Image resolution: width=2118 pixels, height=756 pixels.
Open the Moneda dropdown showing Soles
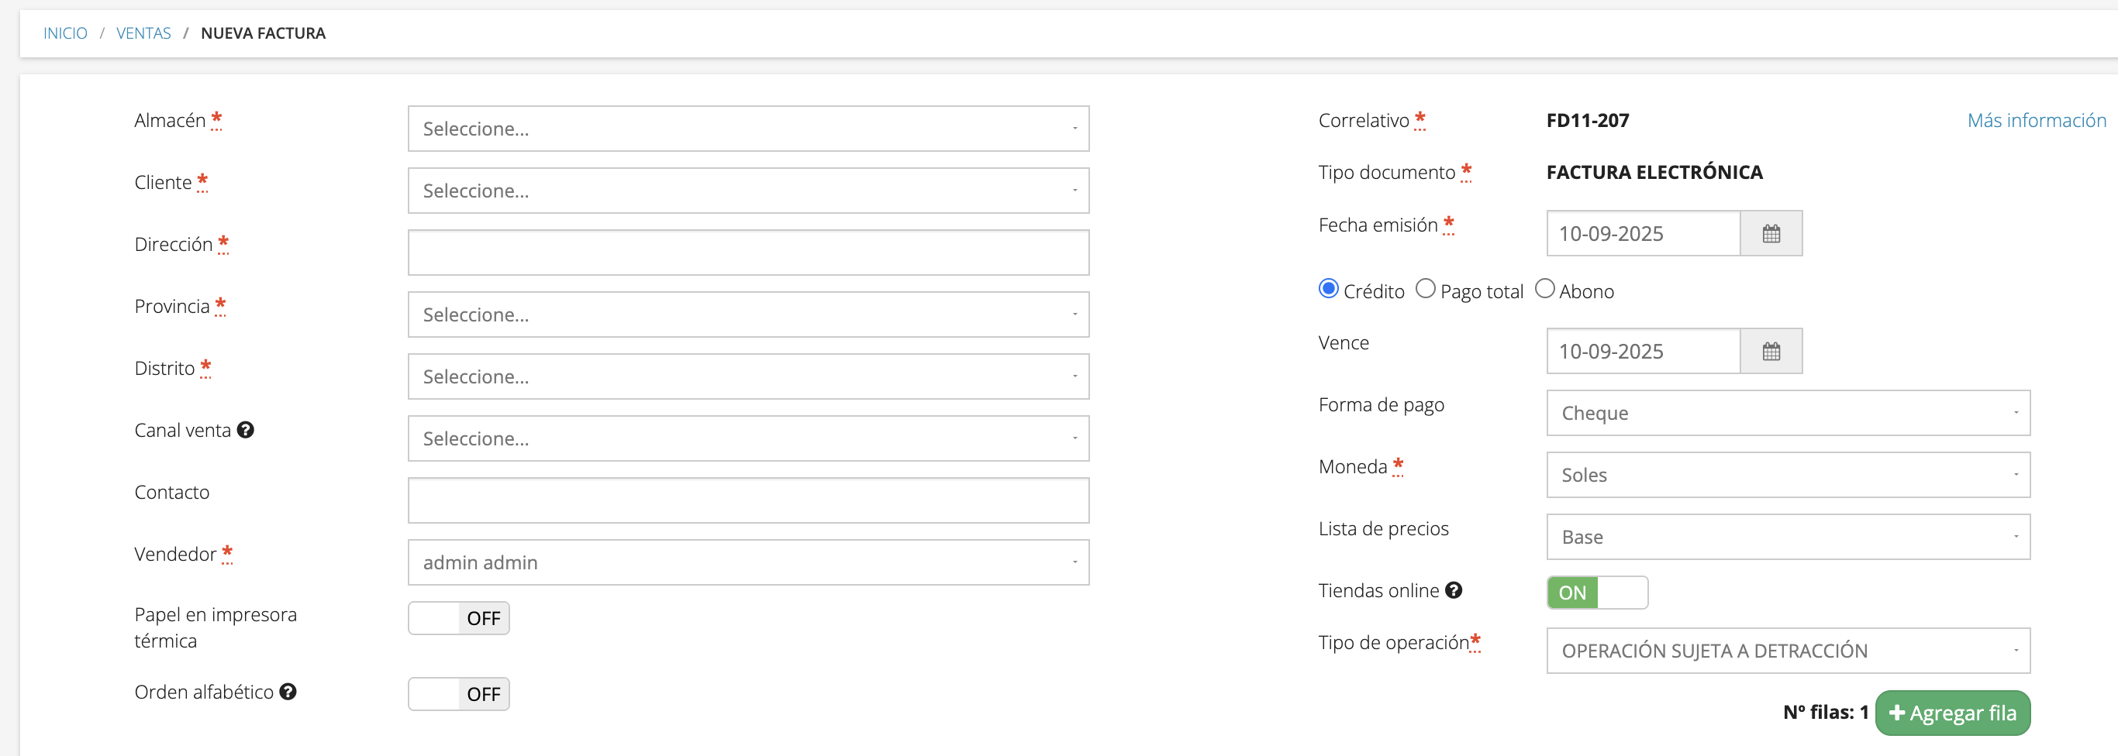pos(1789,475)
